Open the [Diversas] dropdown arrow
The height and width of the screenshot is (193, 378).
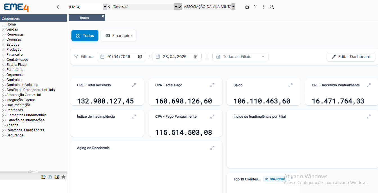176,7
